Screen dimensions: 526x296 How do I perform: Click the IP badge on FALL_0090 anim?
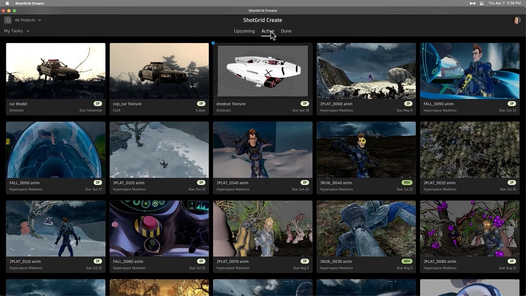[x=511, y=103]
